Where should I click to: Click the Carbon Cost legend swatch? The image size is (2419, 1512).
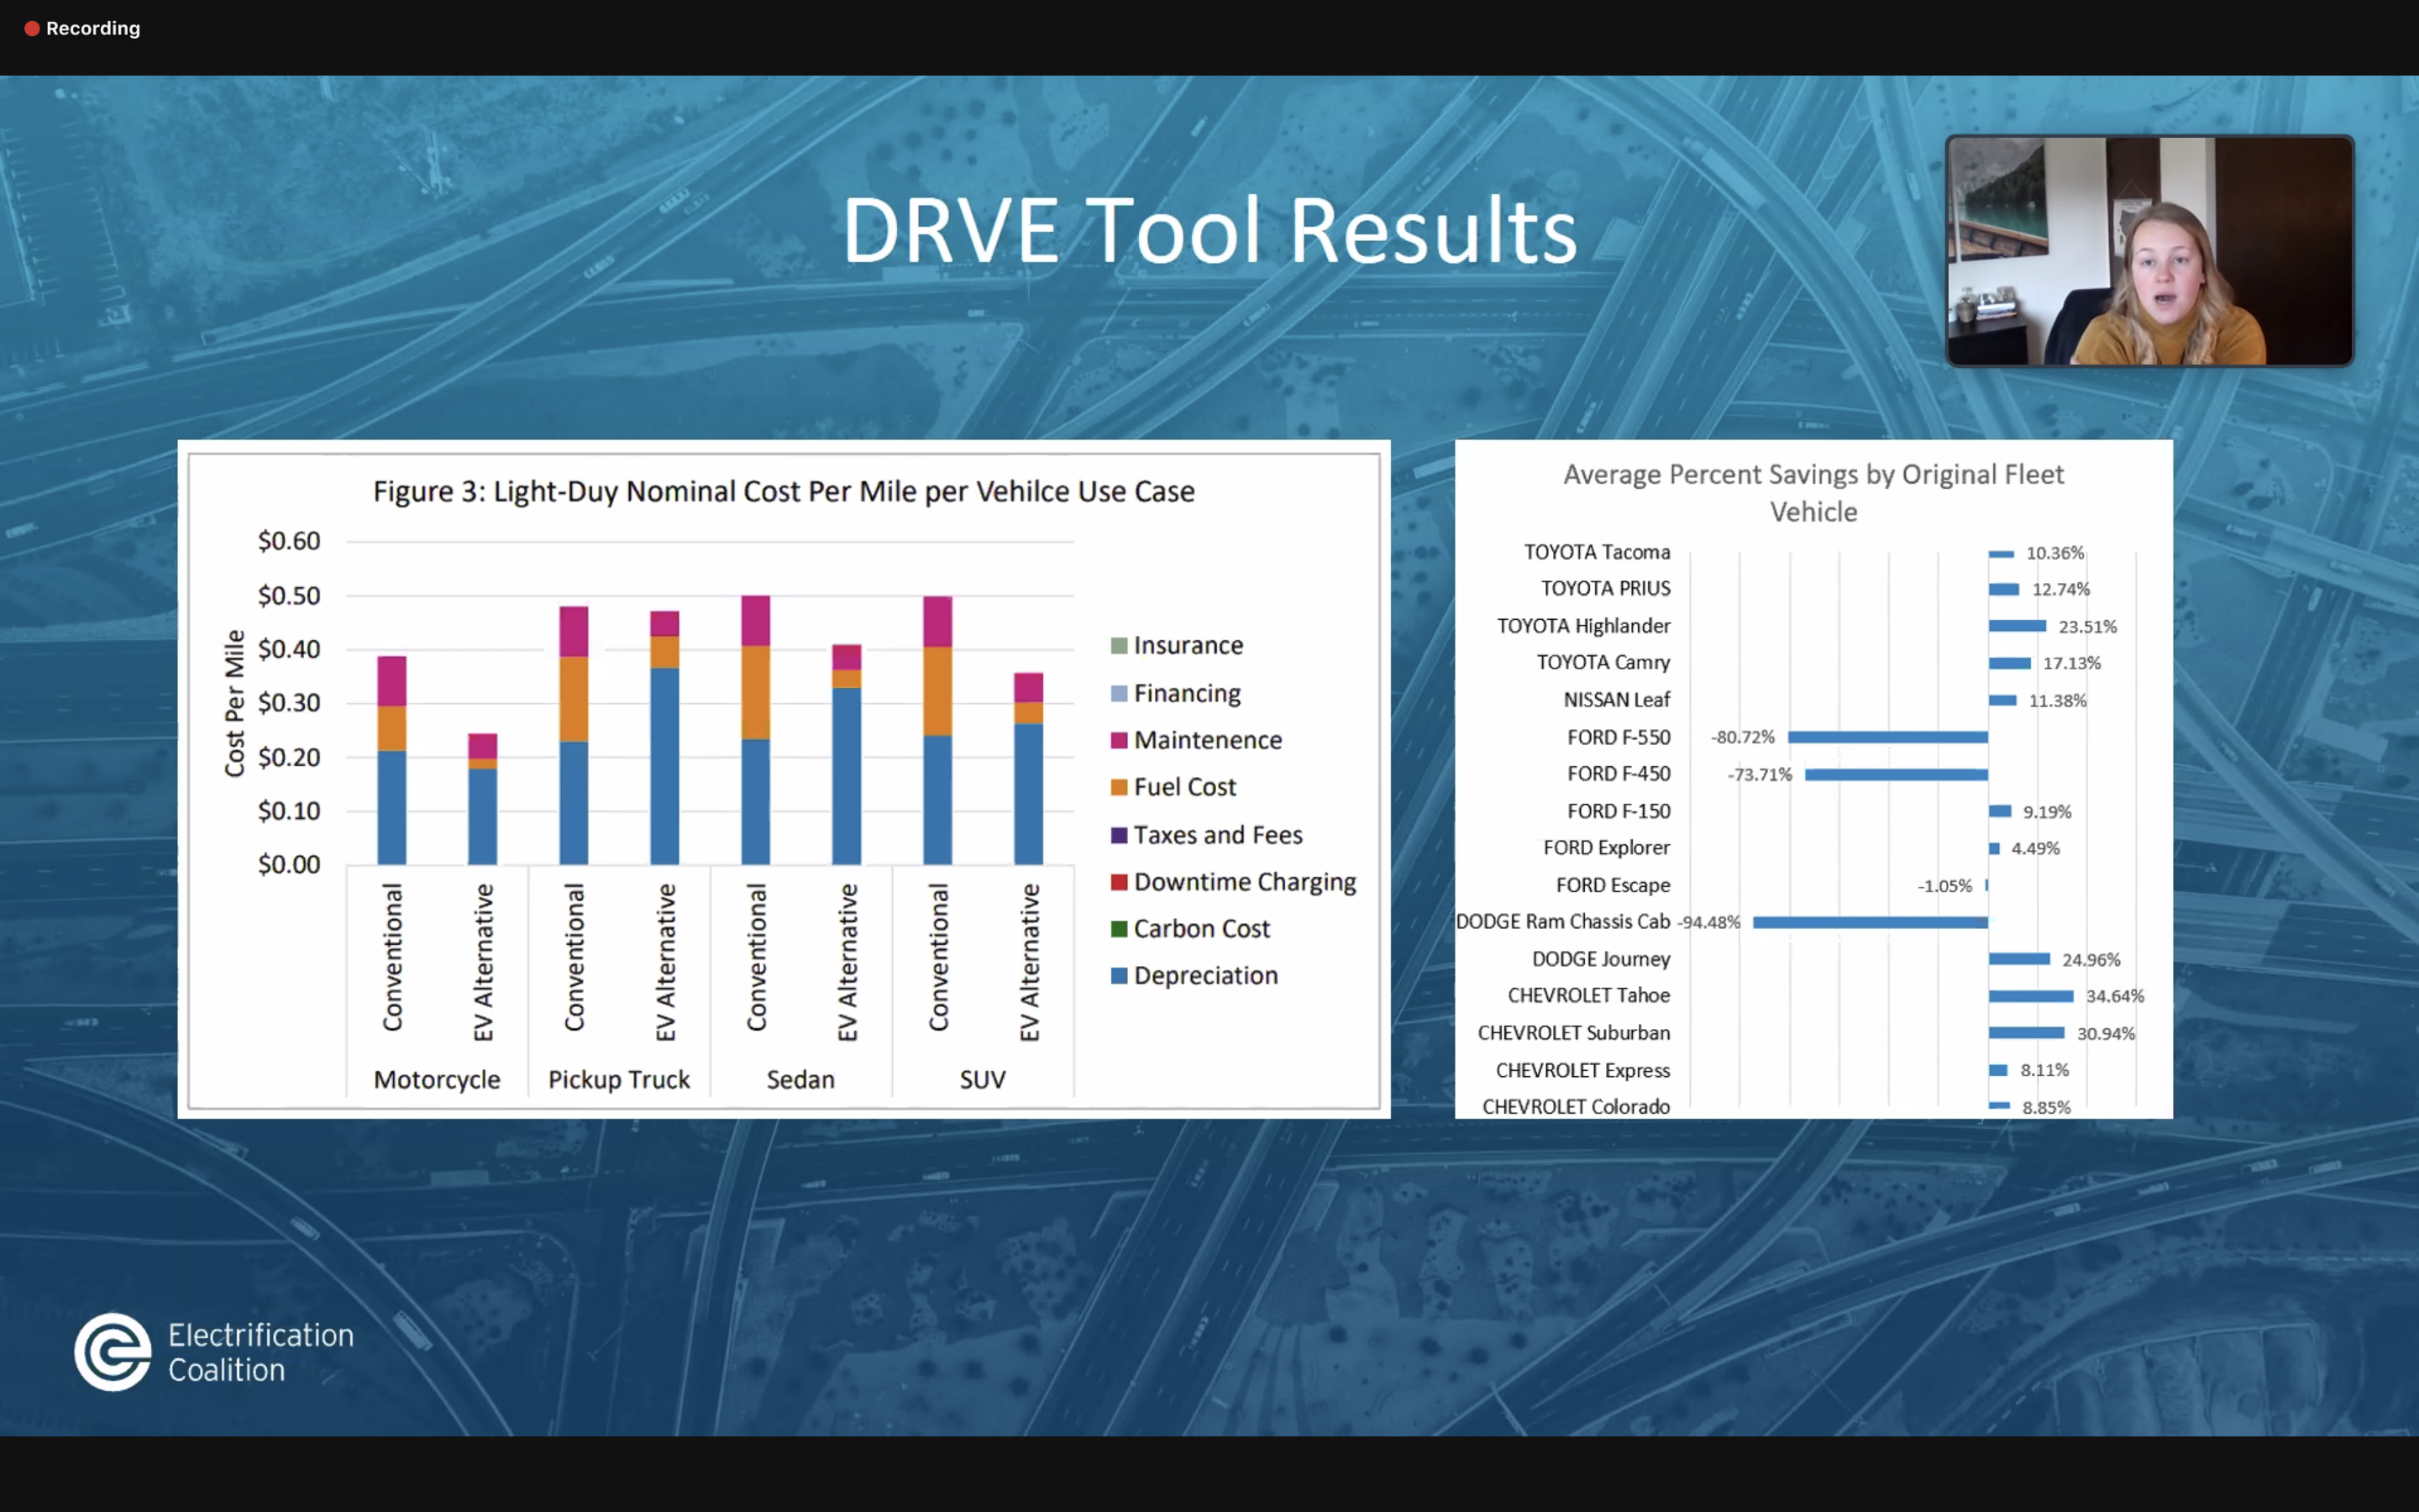1119,928
